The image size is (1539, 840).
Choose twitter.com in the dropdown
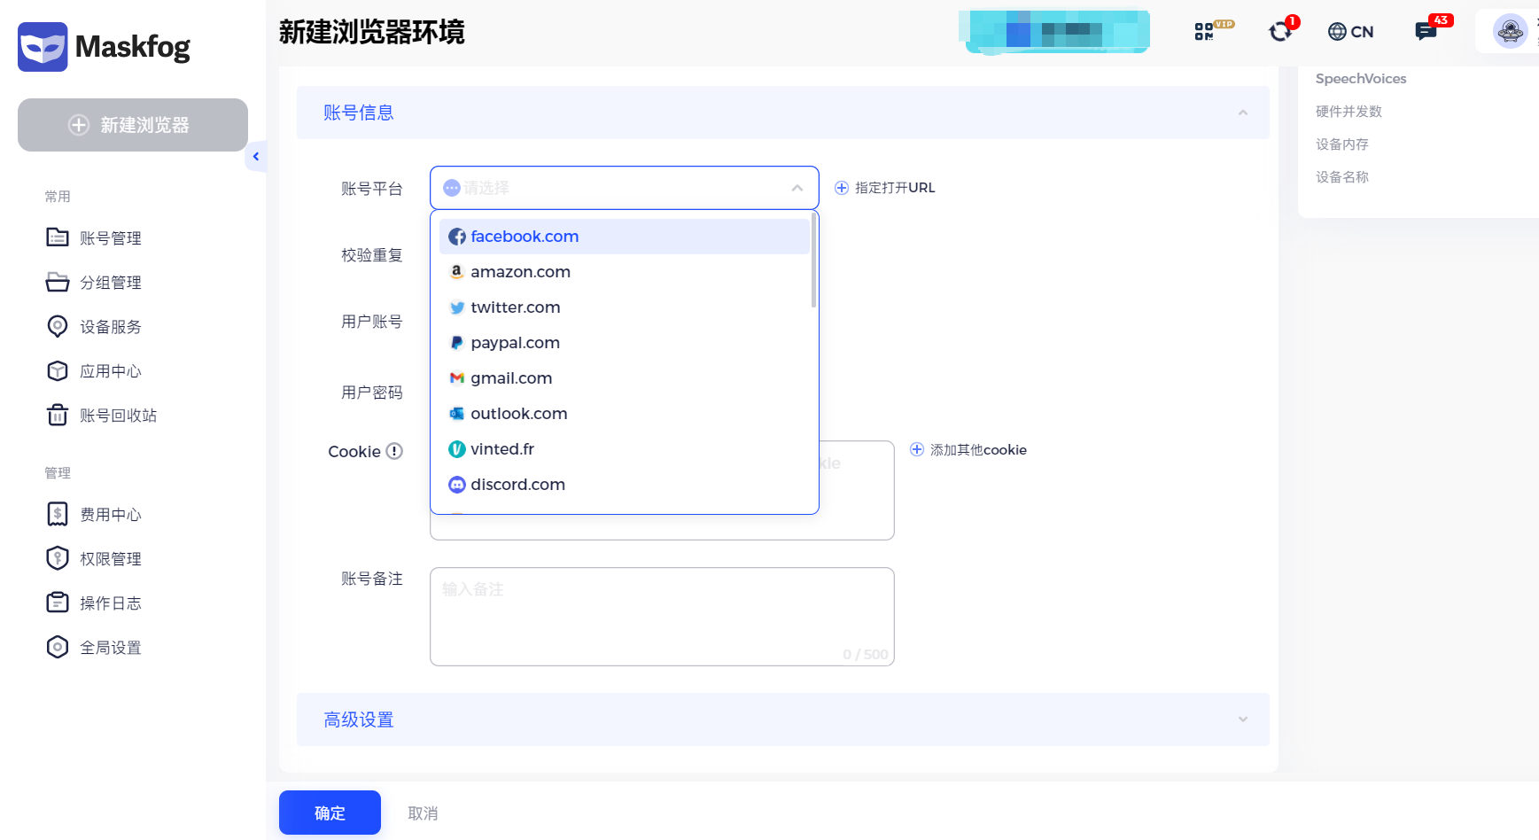[625, 307]
